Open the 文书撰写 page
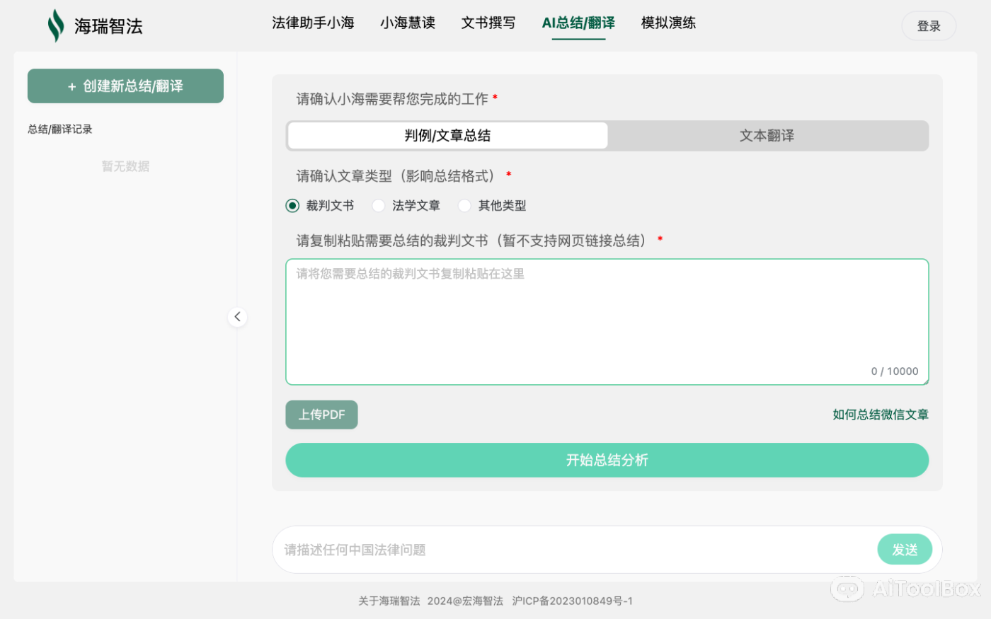991x619 pixels. (x=488, y=23)
